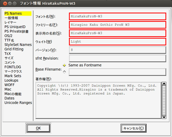Click inside the 著作権 copyright text area
The image size is (172, 137).
tap(98, 100)
